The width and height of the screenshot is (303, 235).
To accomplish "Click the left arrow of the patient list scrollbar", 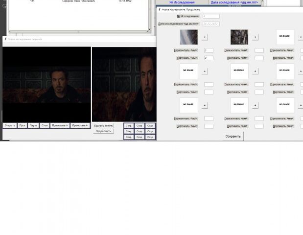I will pos(10,31).
